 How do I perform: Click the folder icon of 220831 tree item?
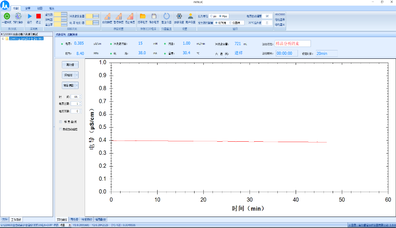(7, 39)
